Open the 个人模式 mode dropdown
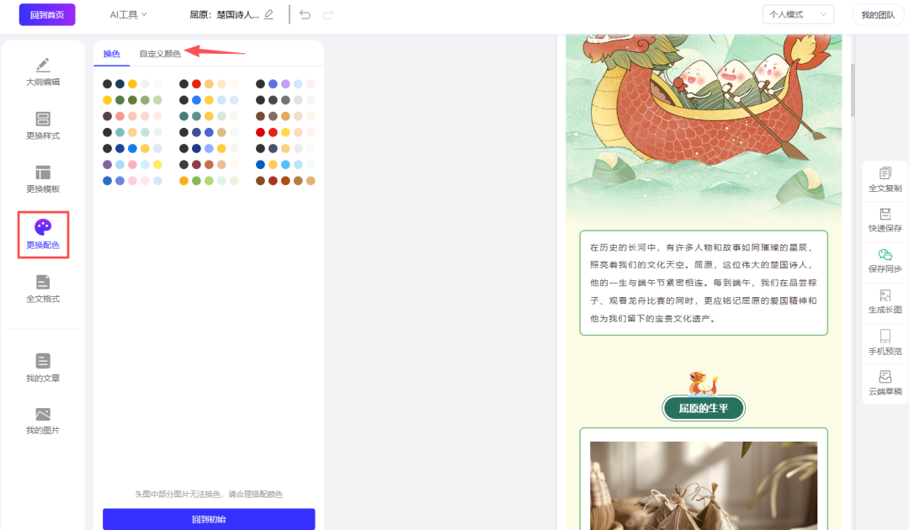Image resolution: width=909 pixels, height=530 pixels. point(798,14)
